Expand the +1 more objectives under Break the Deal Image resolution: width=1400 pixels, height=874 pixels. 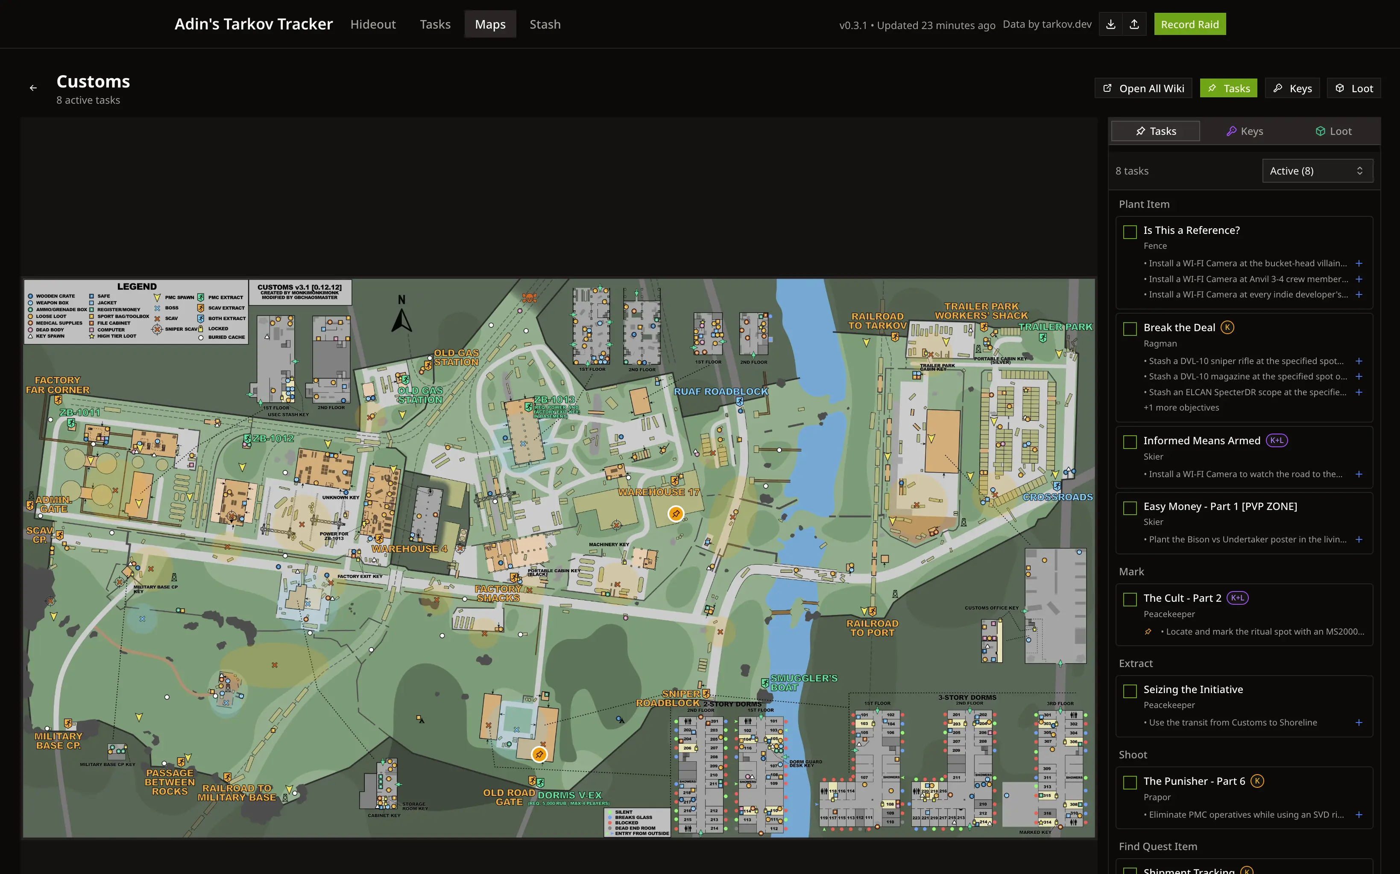pos(1181,407)
